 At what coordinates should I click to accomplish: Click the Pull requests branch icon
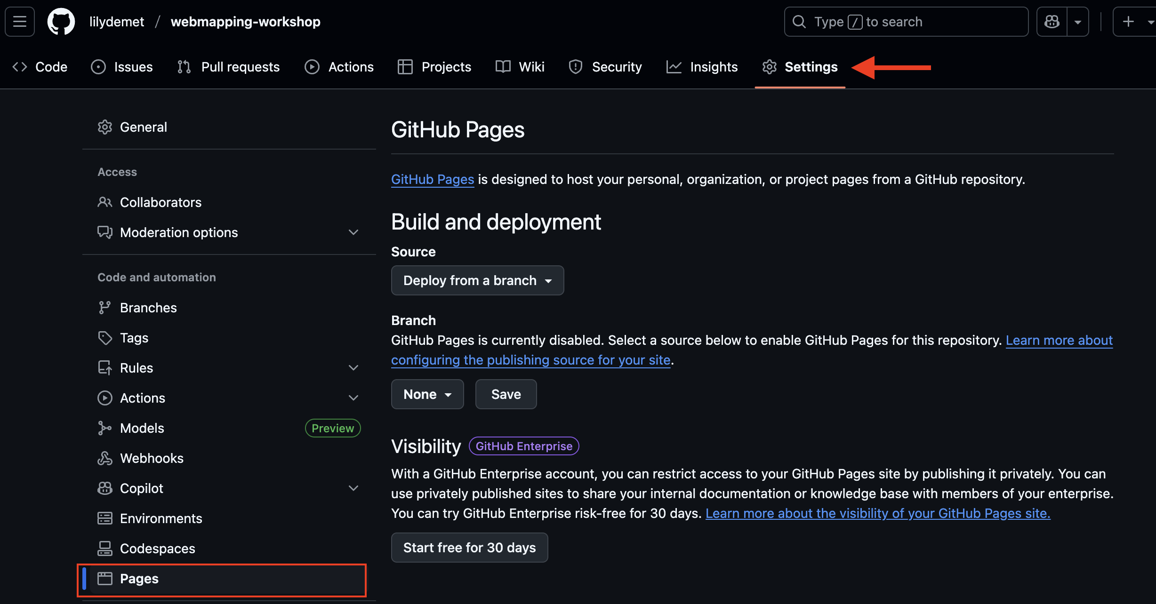click(184, 67)
